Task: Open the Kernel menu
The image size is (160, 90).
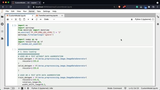Action: (31, 11)
